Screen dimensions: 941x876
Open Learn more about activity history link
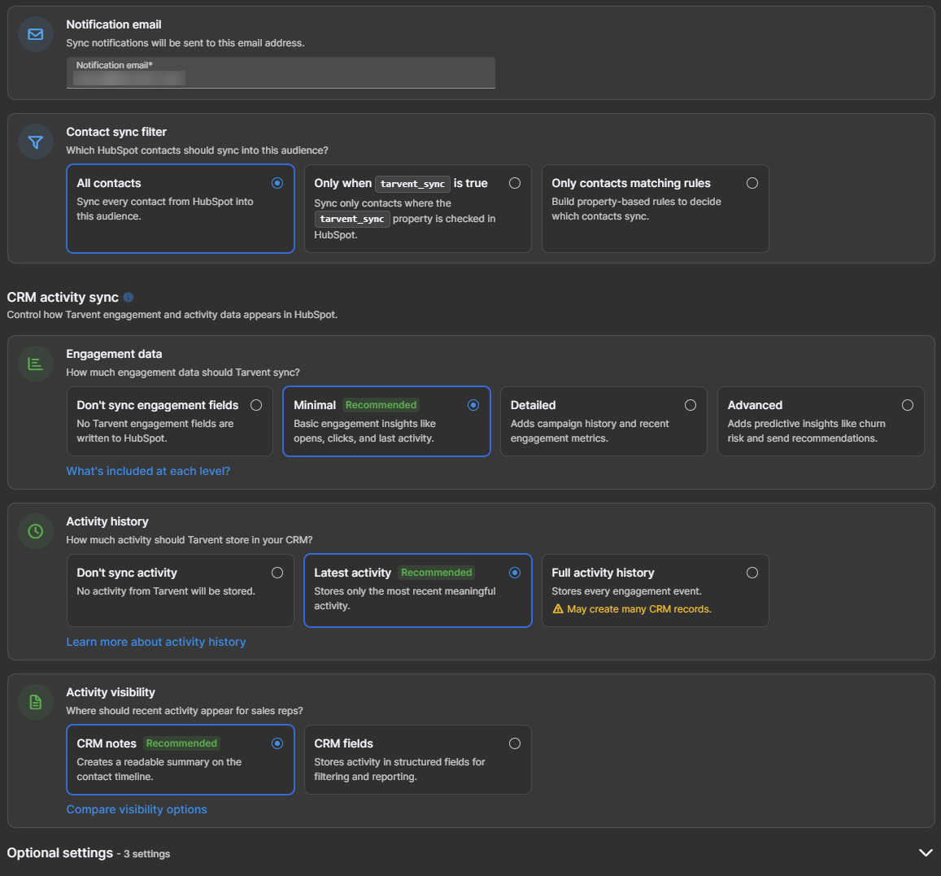coord(156,642)
